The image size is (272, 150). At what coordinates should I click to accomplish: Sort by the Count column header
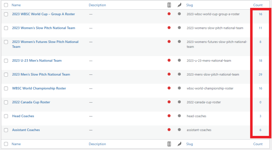click(258, 5)
